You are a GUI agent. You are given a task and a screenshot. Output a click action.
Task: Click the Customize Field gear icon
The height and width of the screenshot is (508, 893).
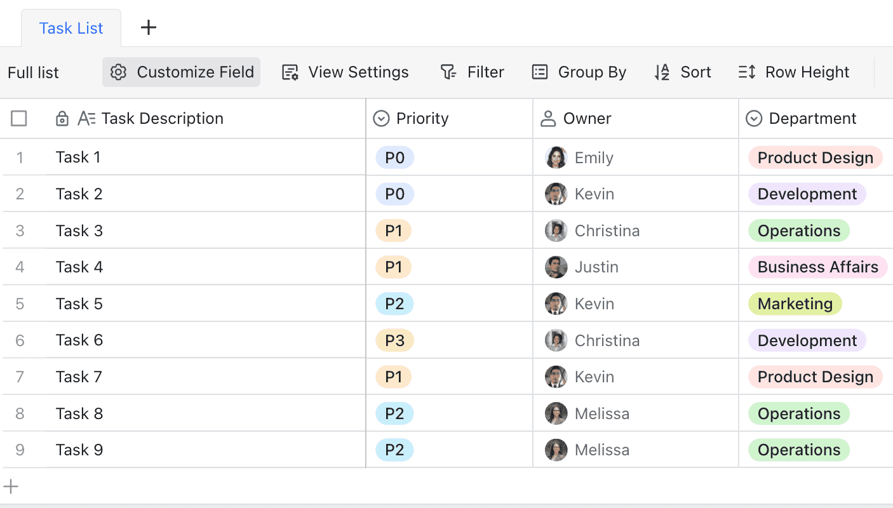click(118, 72)
